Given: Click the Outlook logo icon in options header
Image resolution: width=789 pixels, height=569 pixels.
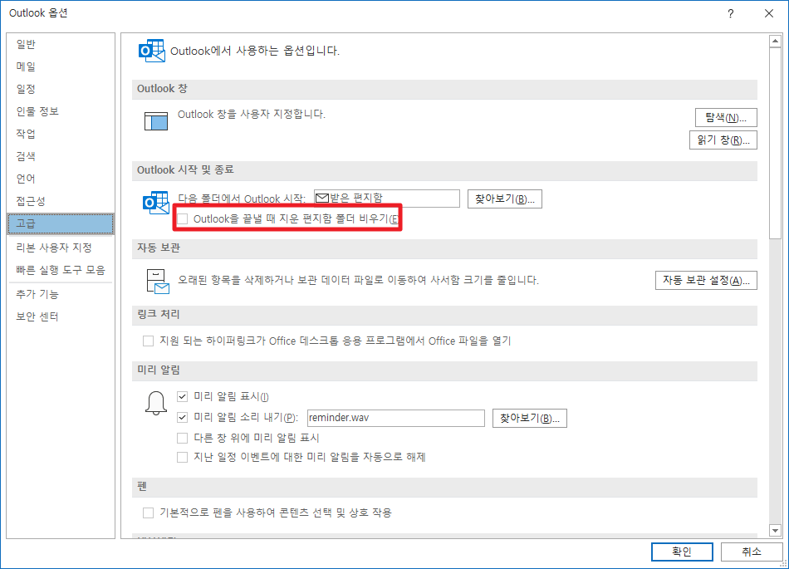Looking at the screenshot, I should (x=151, y=51).
